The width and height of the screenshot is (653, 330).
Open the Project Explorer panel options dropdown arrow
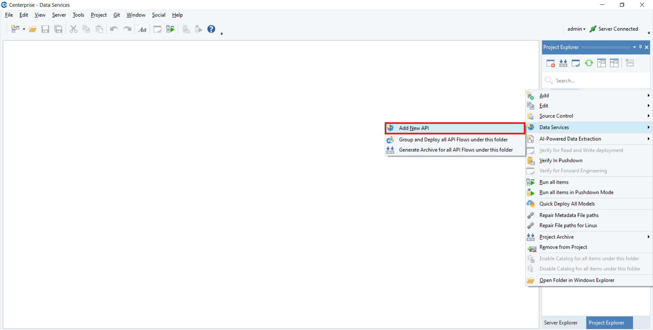click(635, 47)
